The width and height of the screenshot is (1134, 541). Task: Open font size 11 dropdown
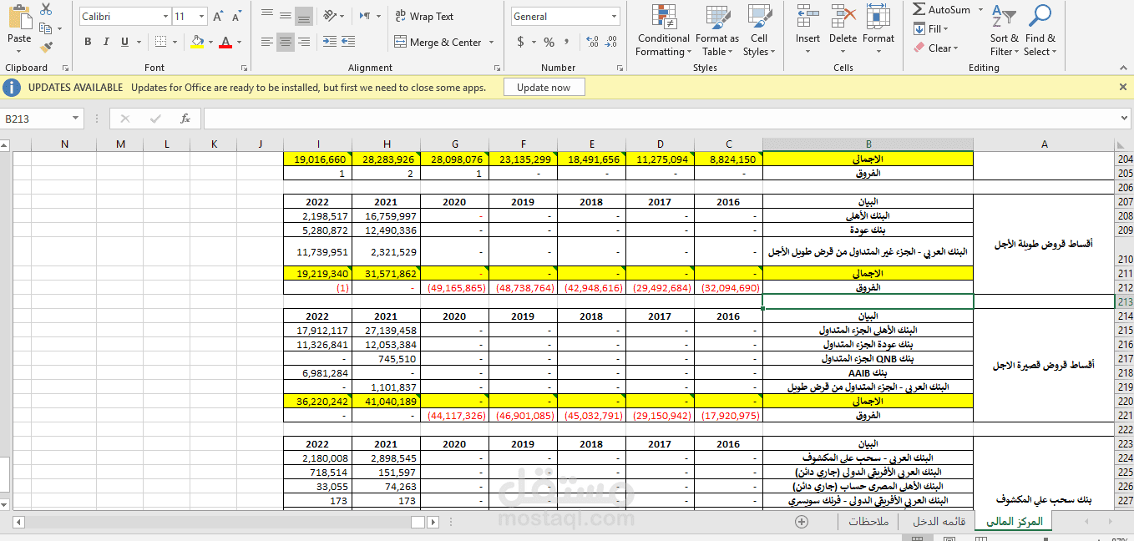tap(201, 17)
